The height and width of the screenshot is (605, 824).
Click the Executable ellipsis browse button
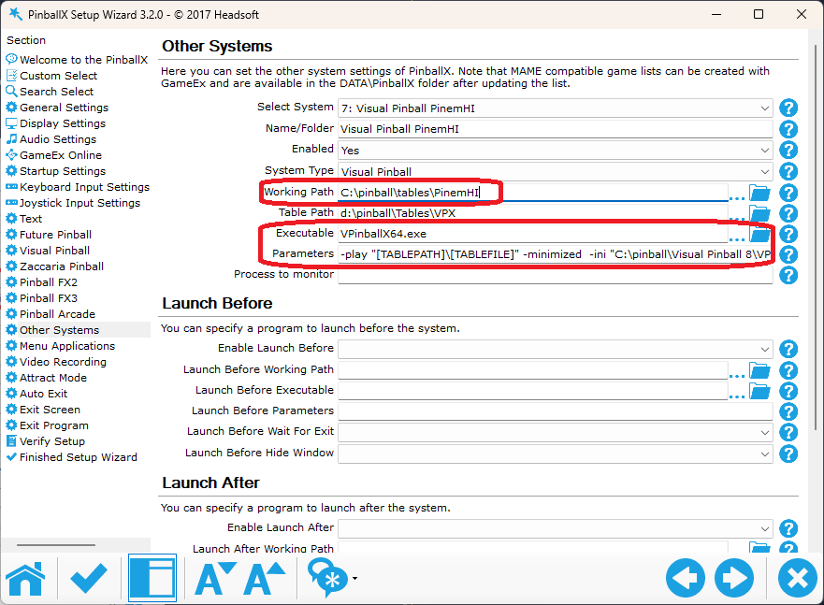pos(737,239)
